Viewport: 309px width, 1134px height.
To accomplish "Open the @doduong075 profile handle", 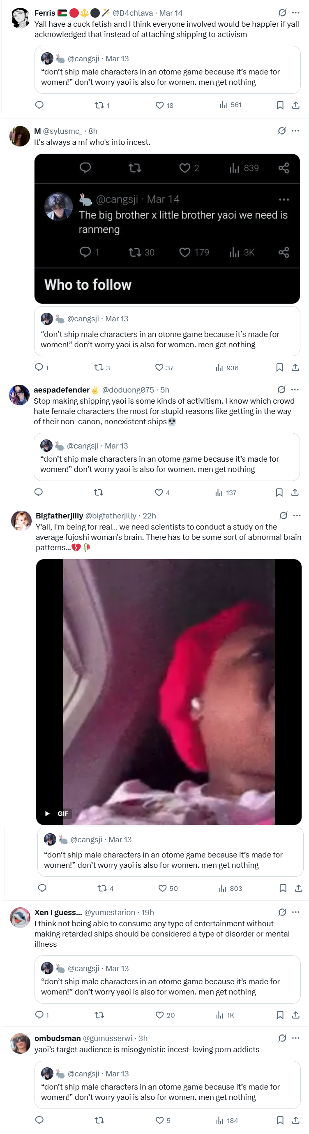I will [x=128, y=390].
